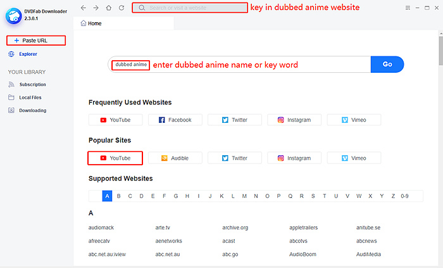This screenshot has height=268, width=443.
Task: Open YouTube under Popular Sites
Action: pos(115,158)
